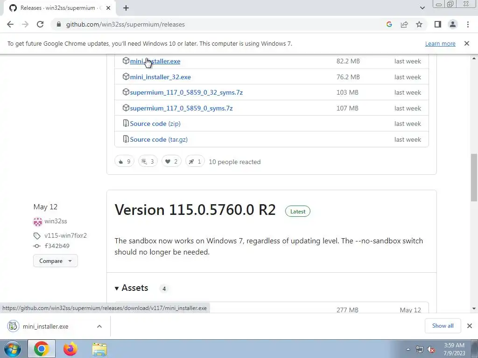Click file icon beside Source code (tar.gz)
This screenshot has height=358, width=478.
point(126,139)
